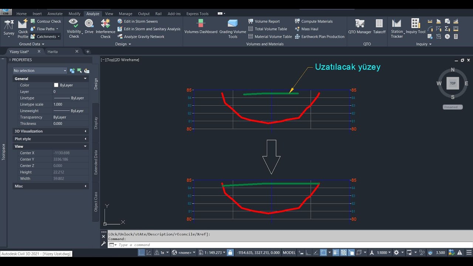Click the Unnamed UCS label under ViewCube
This screenshot has width=473, height=266.
click(453, 107)
